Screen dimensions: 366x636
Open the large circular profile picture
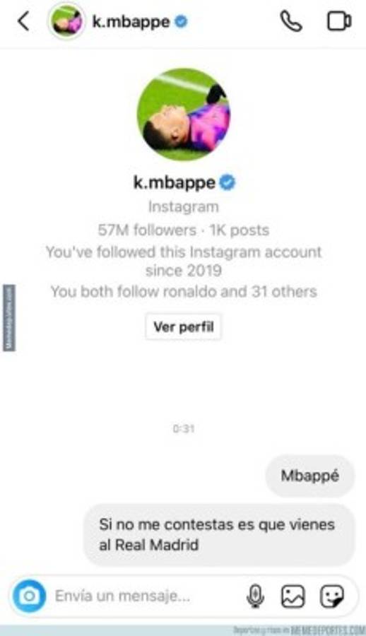click(184, 114)
